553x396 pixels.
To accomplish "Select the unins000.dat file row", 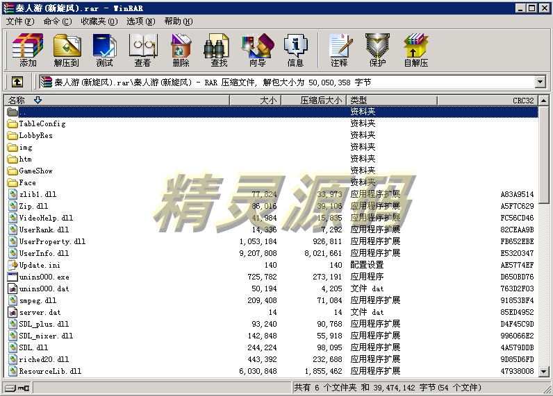I will coord(272,289).
